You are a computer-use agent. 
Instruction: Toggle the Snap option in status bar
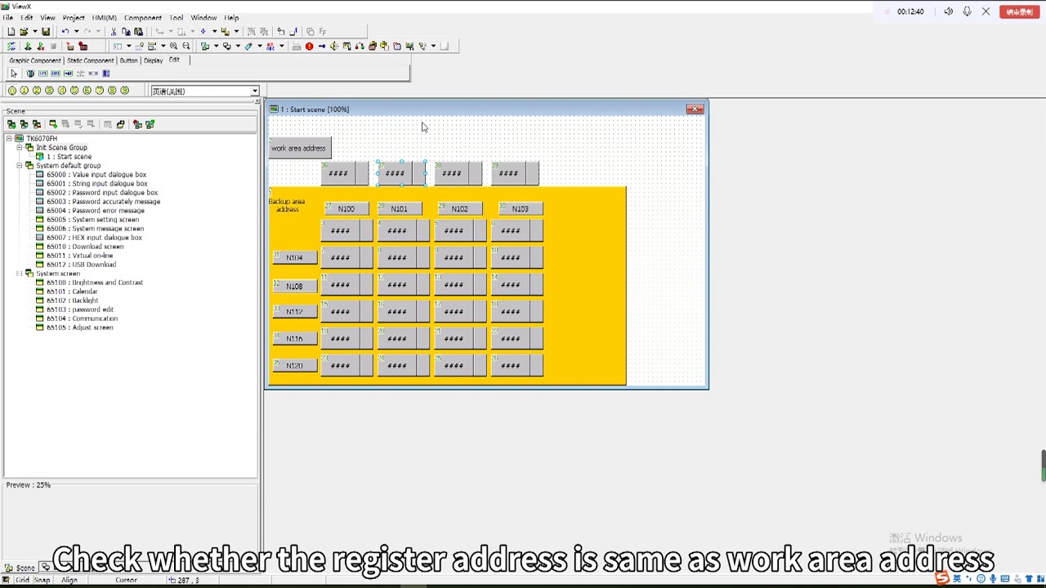(42, 580)
